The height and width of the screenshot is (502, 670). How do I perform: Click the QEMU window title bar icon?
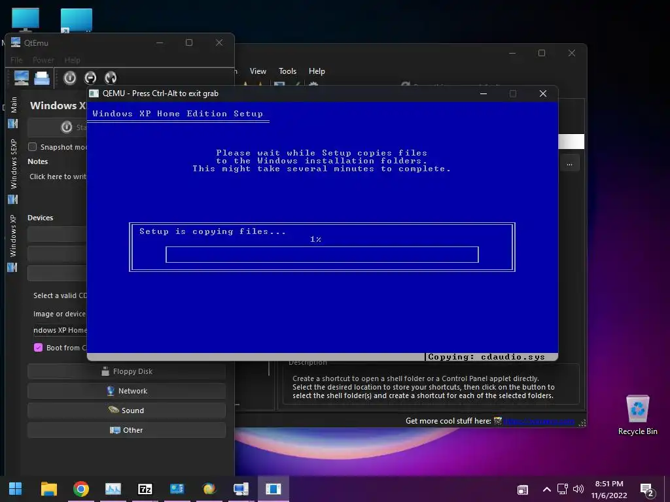(x=94, y=93)
